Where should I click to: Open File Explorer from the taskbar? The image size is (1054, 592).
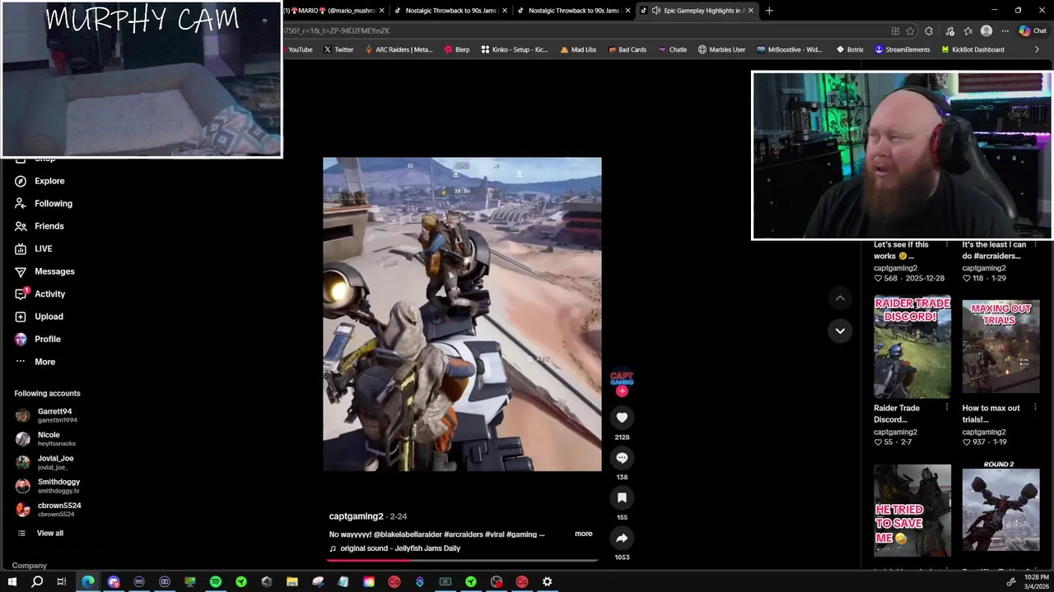tap(292, 581)
